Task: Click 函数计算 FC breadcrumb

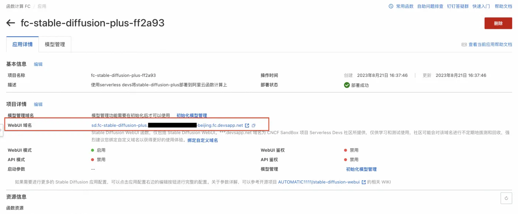Action: [x=18, y=6]
